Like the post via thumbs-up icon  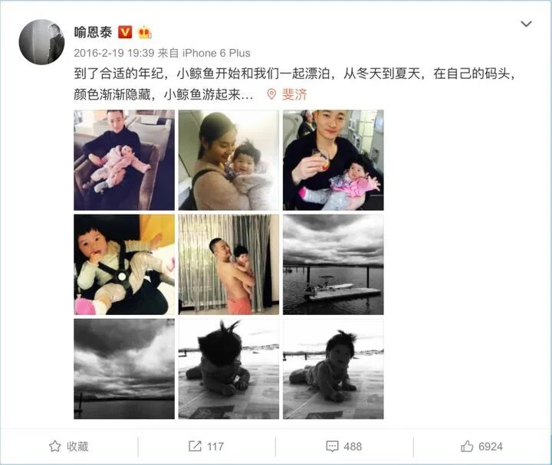pos(467,447)
